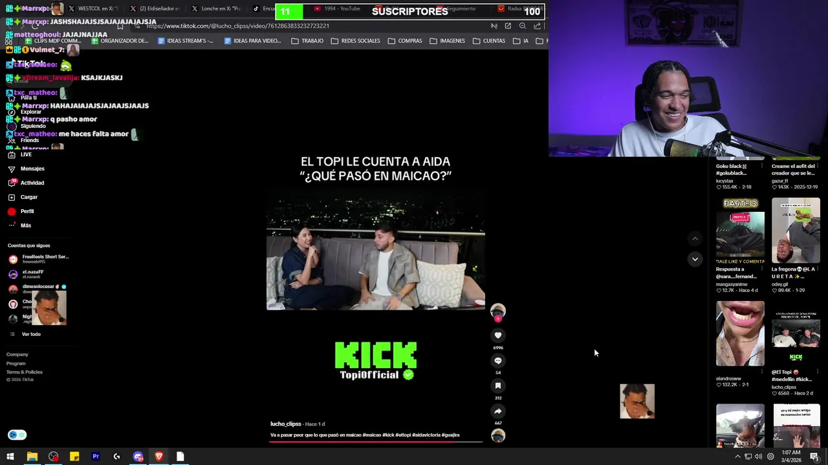This screenshot has height=465, width=828.
Task: Open the La fregona video thumbnail
Action: tap(796, 231)
